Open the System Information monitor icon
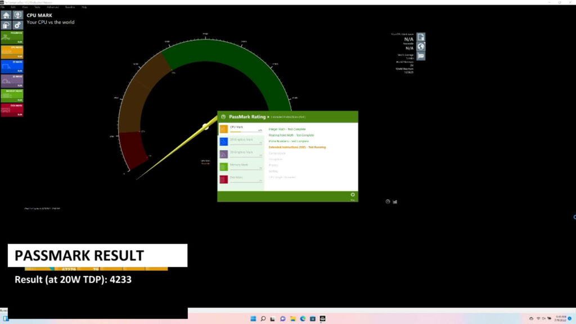This screenshot has width=576, height=324. [x=17, y=15]
